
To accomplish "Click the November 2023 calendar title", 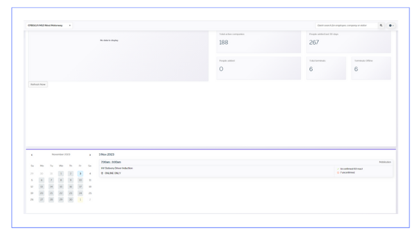I will click(61, 154).
